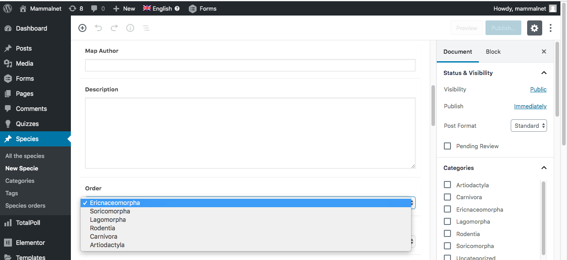Switch to the Block tab

pos(493,51)
